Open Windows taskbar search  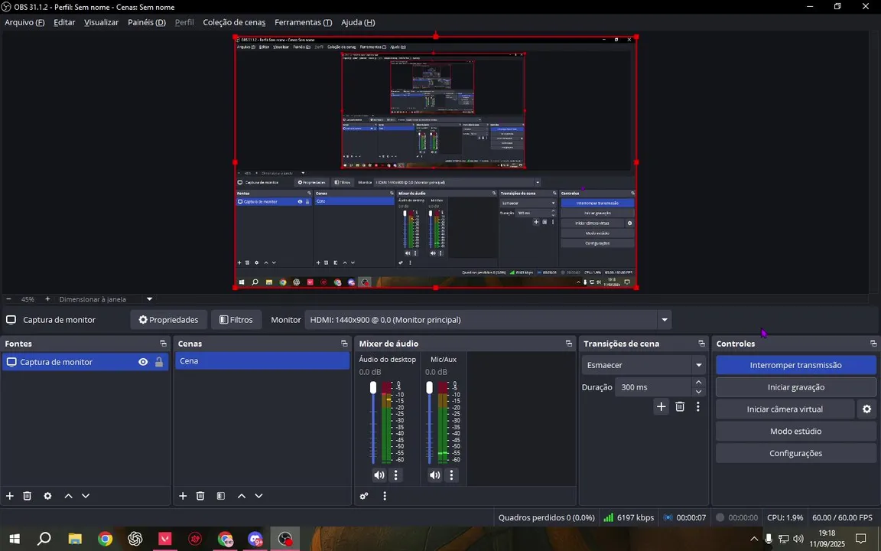pyautogui.click(x=44, y=540)
